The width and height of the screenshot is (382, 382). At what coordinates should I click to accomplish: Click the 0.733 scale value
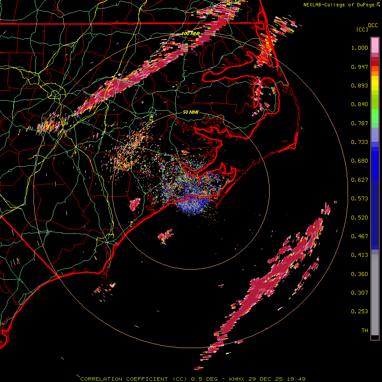pyautogui.click(x=360, y=142)
